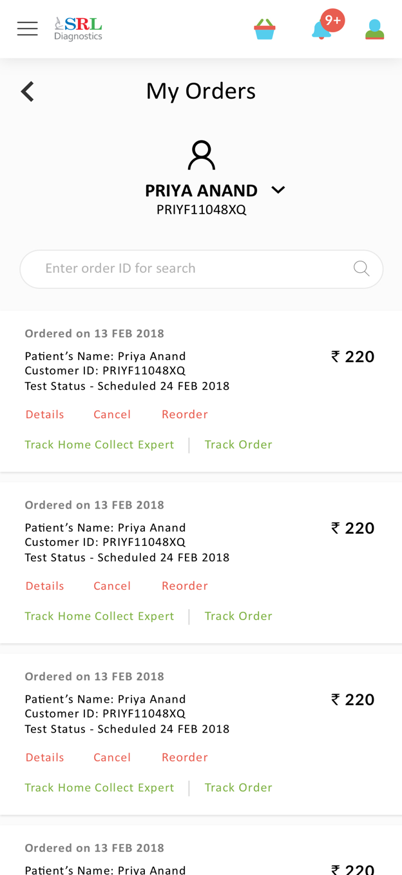Screen dimensions: 402x875
Task: Open the hamburger navigation menu
Action: 27,28
